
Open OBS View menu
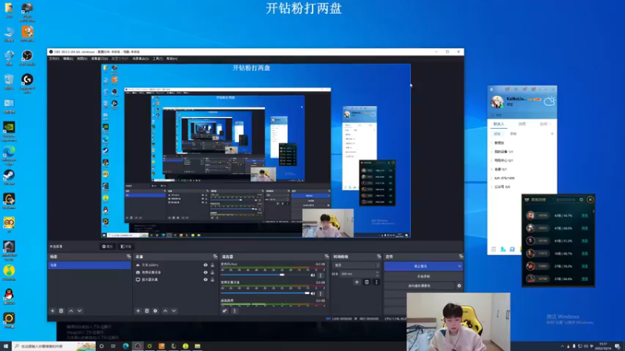pyautogui.click(x=82, y=58)
